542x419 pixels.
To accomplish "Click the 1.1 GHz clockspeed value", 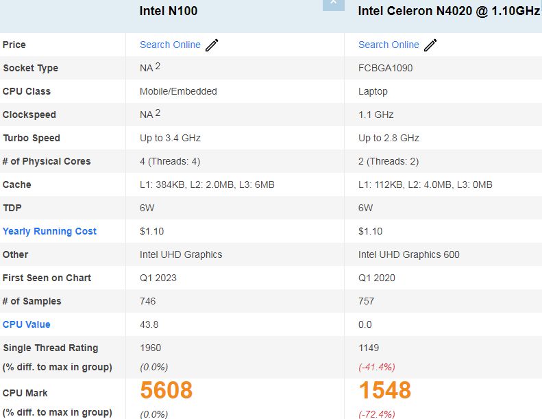I will click(x=375, y=115).
